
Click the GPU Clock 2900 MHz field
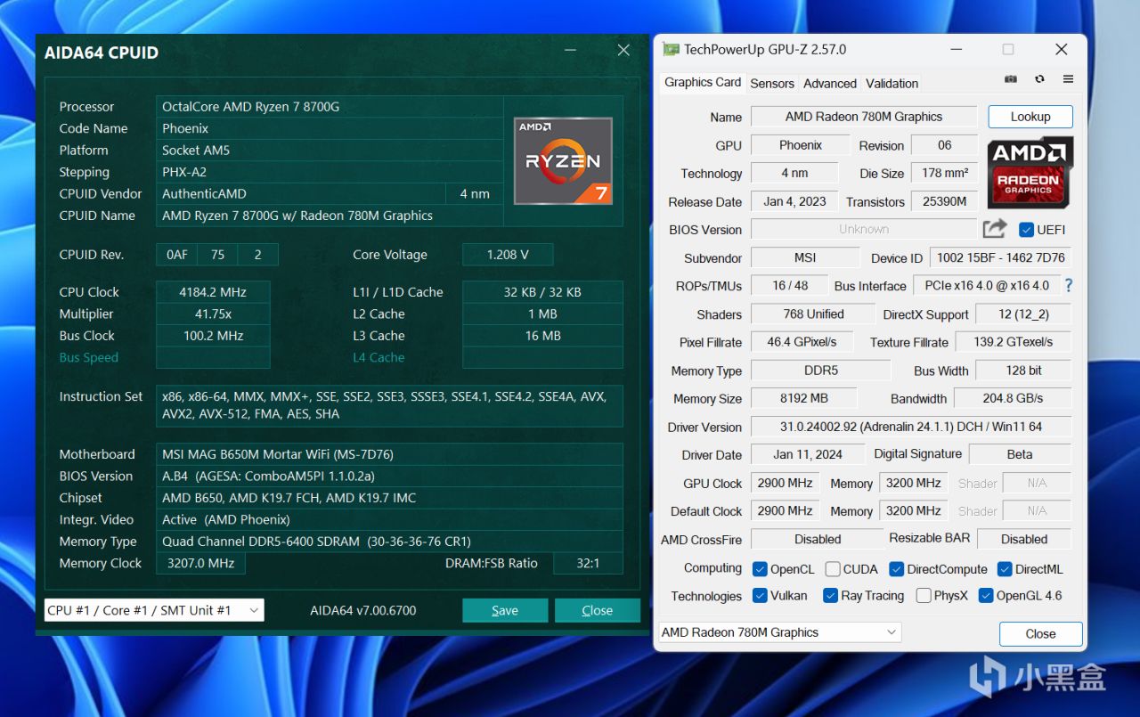[786, 483]
